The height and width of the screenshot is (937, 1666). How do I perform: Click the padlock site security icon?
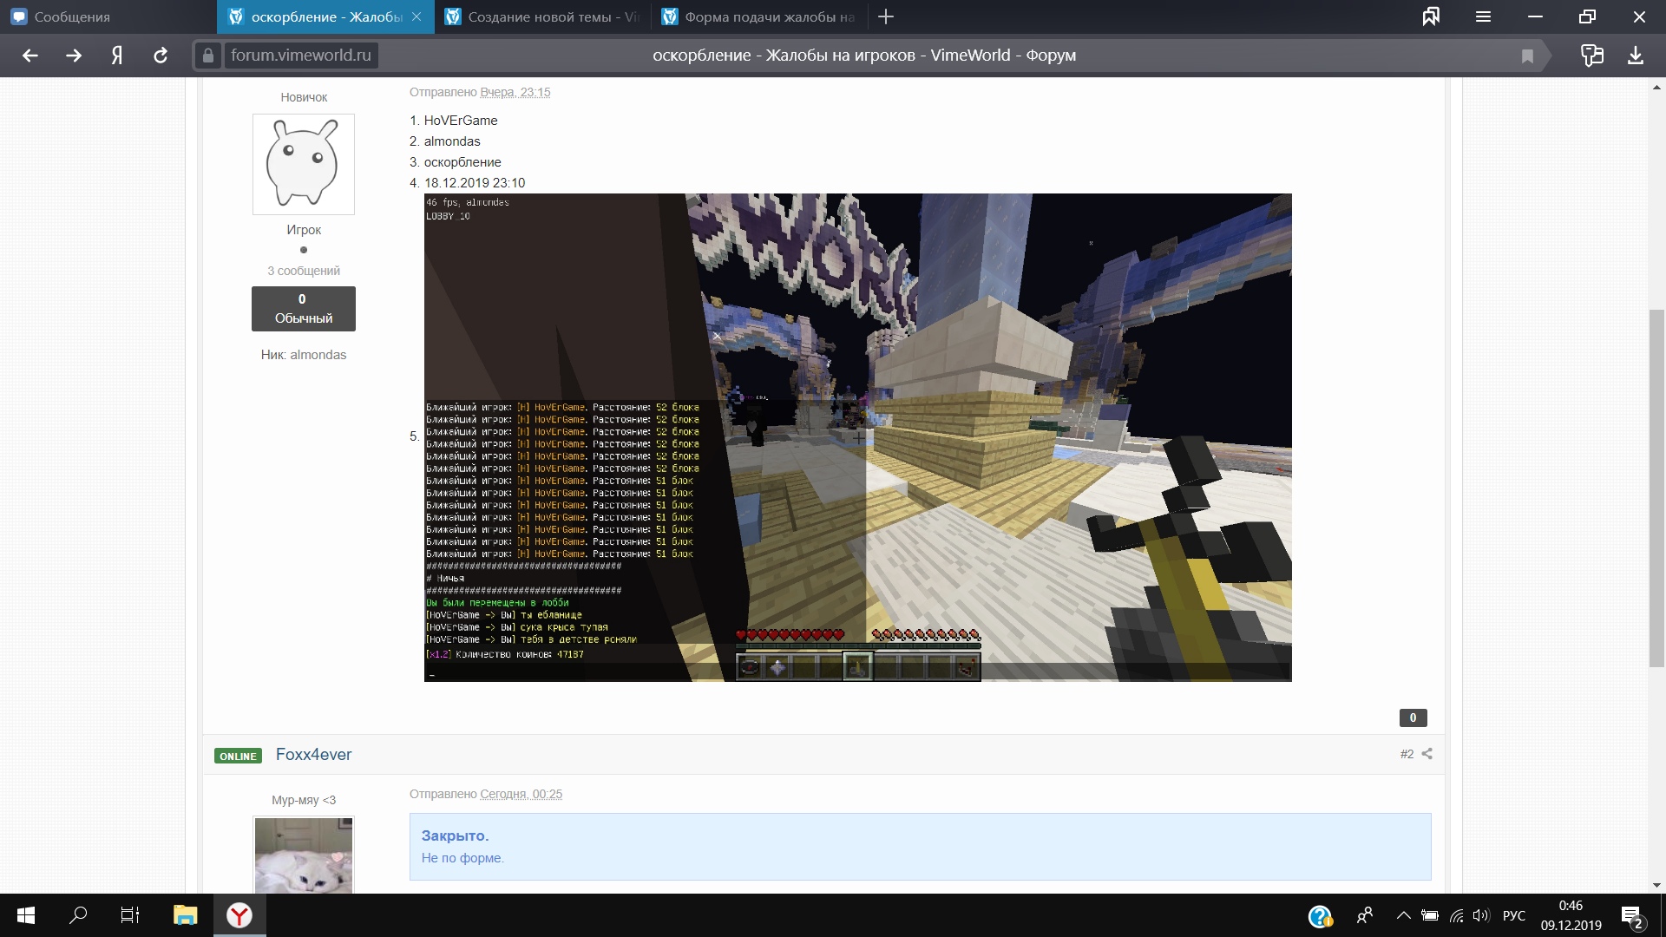[x=207, y=56]
